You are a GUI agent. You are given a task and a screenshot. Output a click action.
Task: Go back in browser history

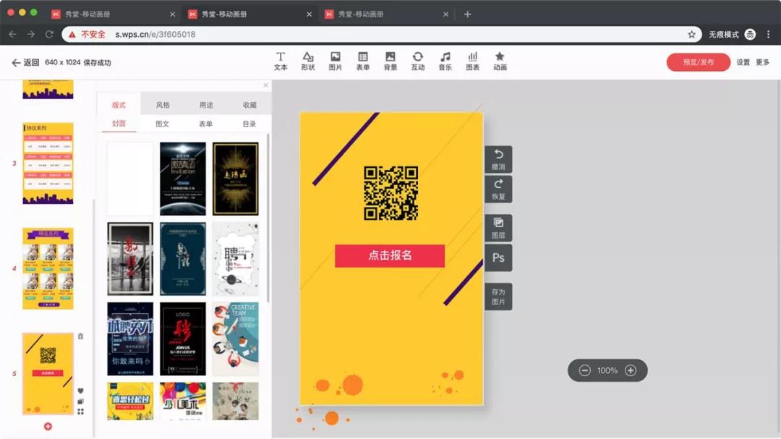12,35
